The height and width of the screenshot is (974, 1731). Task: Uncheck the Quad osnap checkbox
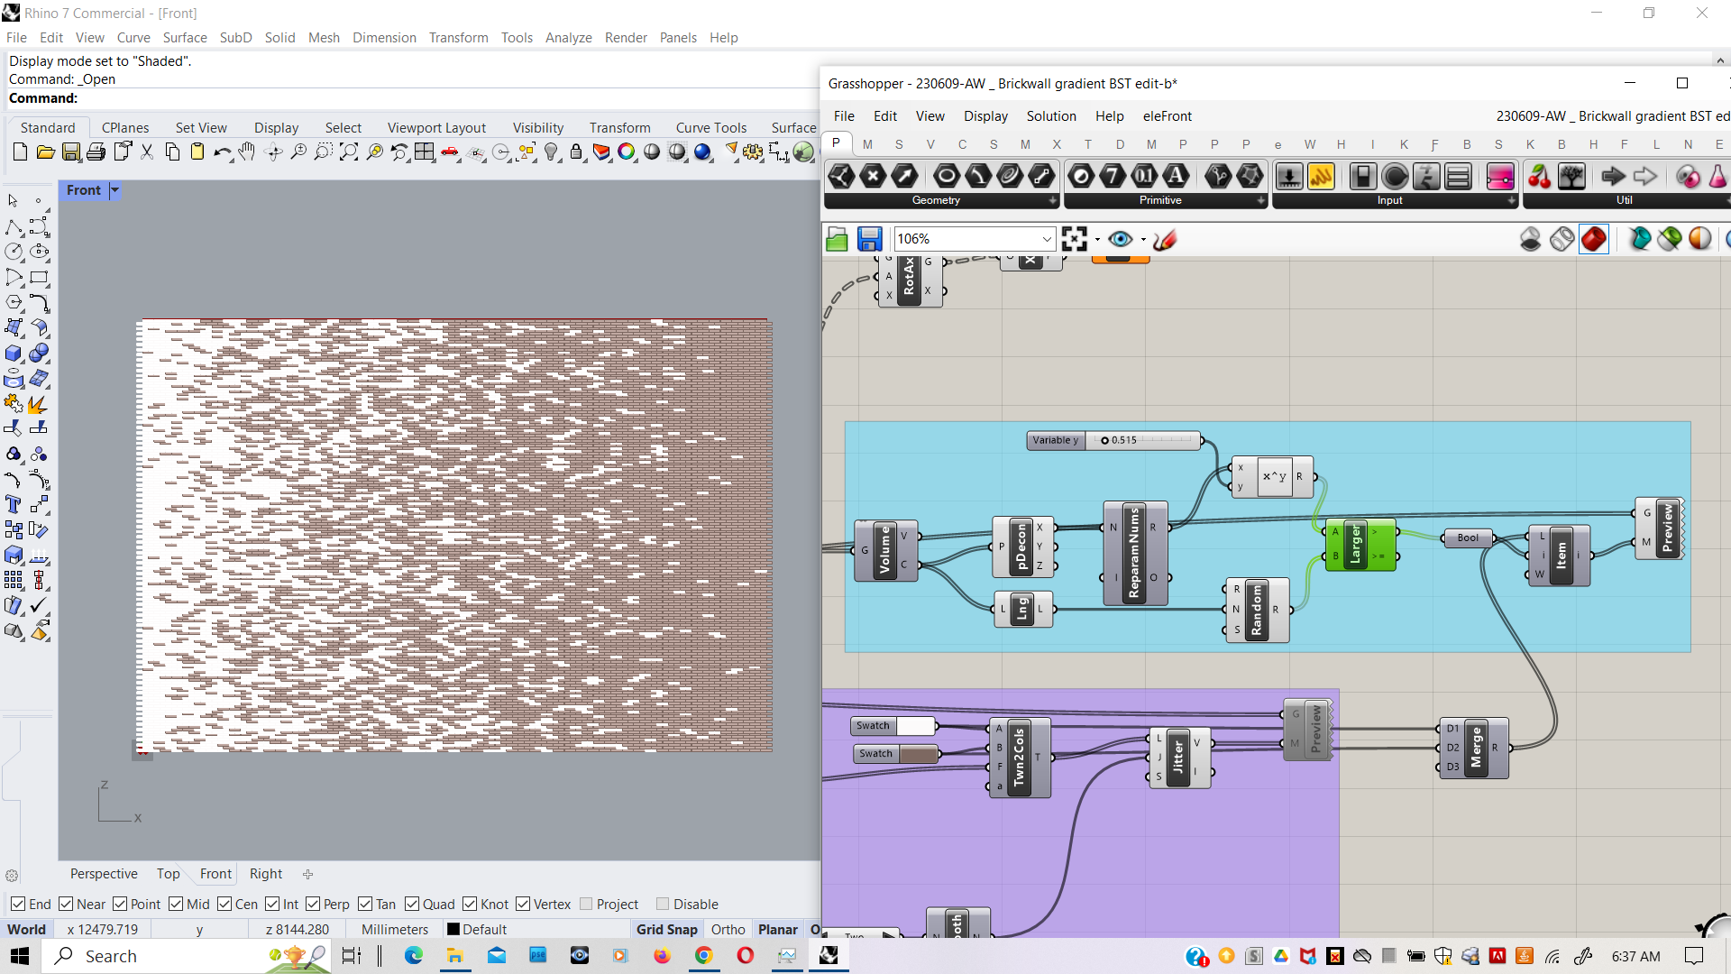[412, 904]
